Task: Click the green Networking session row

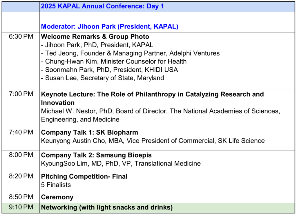Action: coord(107,207)
